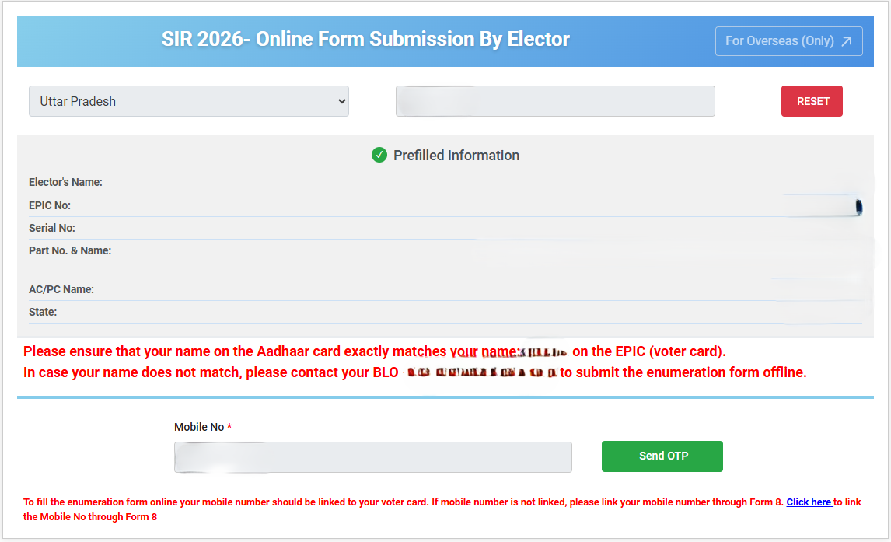Click the arrow icon in For Overseas button
The width and height of the screenshot is (891, 542).
pyautogui.click(x=847, y=41)
